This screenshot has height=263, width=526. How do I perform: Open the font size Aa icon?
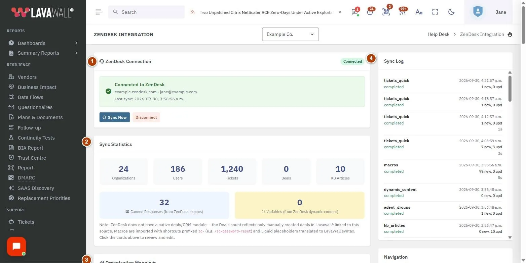point(419,12)
